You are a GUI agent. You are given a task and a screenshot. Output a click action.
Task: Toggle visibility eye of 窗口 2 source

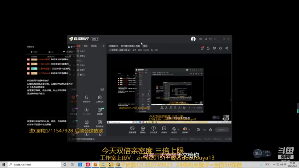pos(70,74)
